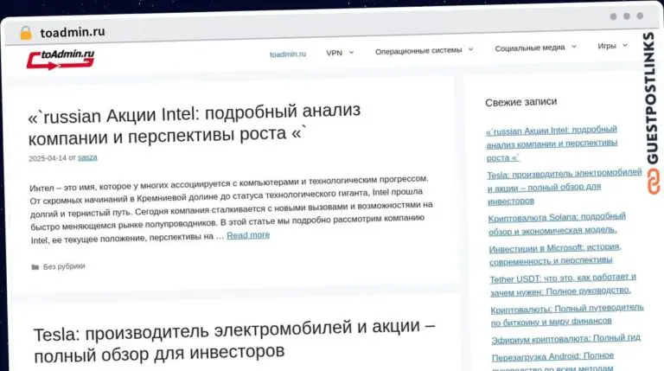The width and height of the screenshot is (664, 371).
Task: Click the Свежие записи heading
Action: pos(520,102)
